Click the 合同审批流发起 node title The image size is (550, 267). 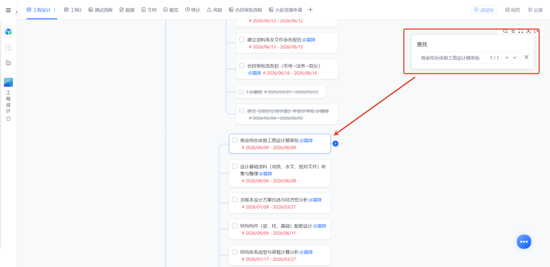284,66
